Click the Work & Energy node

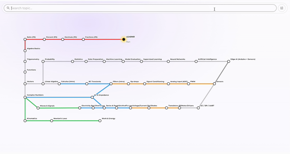(100, 121)
